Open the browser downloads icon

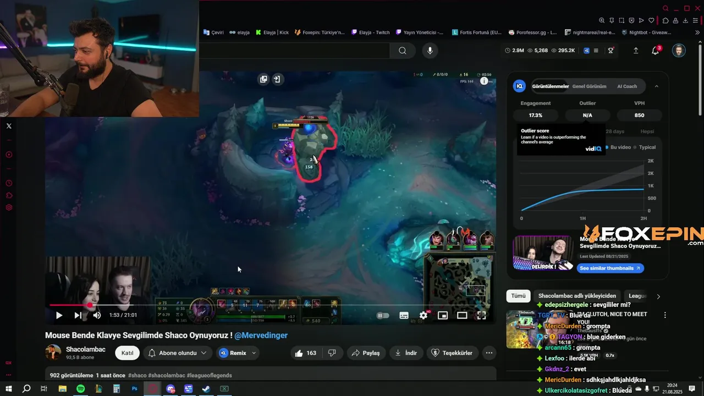point(685,20)
